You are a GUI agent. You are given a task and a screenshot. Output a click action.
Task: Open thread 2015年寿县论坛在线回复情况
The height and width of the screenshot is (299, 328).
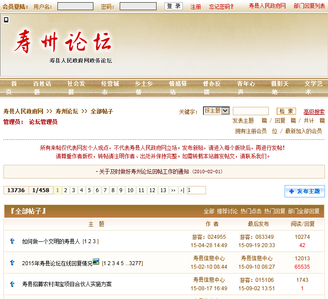[x=57, y=263]
